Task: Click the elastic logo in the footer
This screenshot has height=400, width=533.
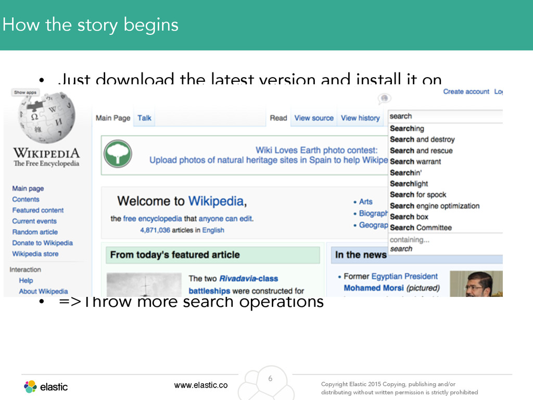Action: point(46,387)
